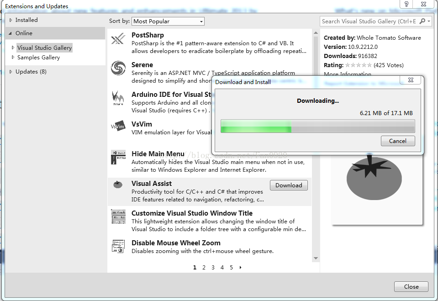This screenshot has width=438, height=301.
Task: Click the help question mark button
Action: coord(406,4)
